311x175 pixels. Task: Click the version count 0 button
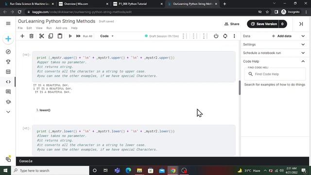(x=282, y=24)
